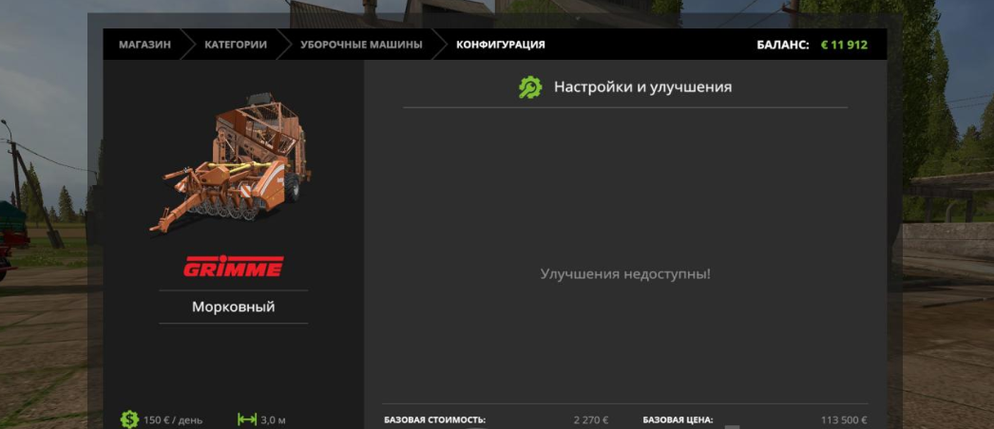
Task: Click the 2 270 € base cost value
Action: (x=590, y=420)
